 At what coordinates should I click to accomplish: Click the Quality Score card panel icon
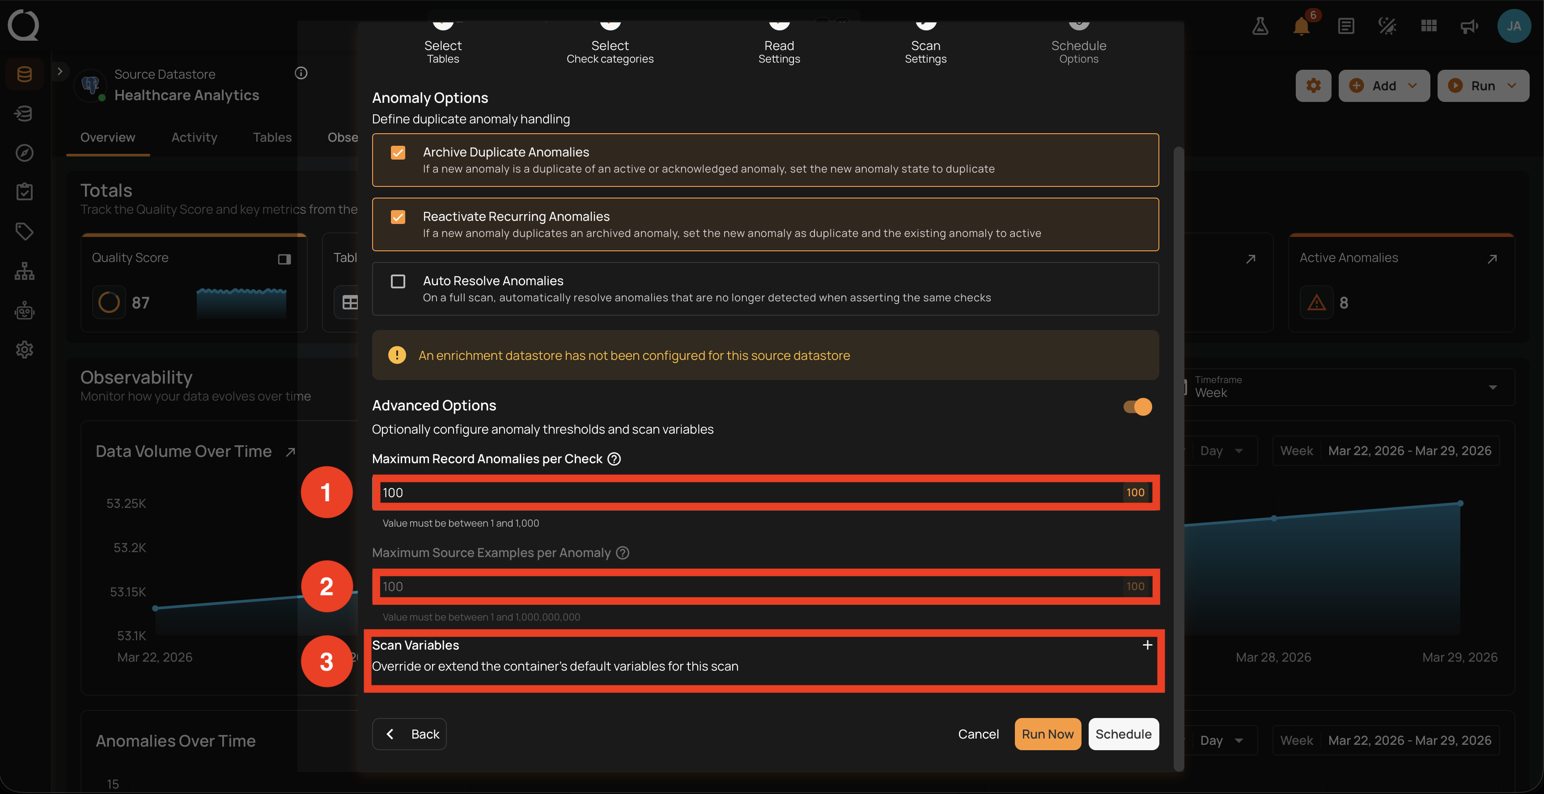pos(284,259)
